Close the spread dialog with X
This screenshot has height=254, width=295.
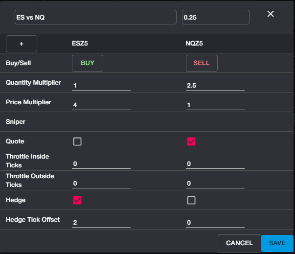[271, 14]
